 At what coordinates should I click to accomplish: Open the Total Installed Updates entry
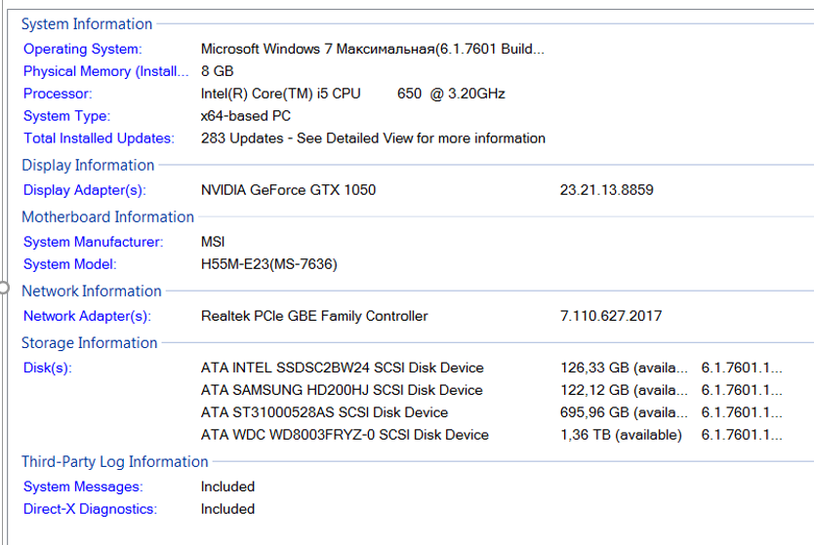99,138
